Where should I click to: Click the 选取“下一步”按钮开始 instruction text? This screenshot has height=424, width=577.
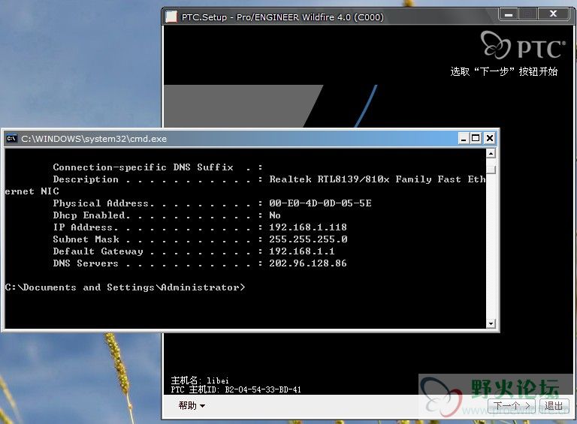[x=504, y=71]
